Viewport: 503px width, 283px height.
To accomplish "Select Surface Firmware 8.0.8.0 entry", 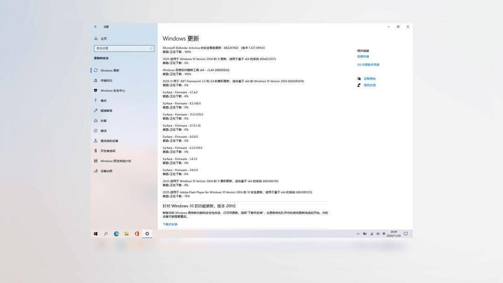I will [x=180, y=139].
